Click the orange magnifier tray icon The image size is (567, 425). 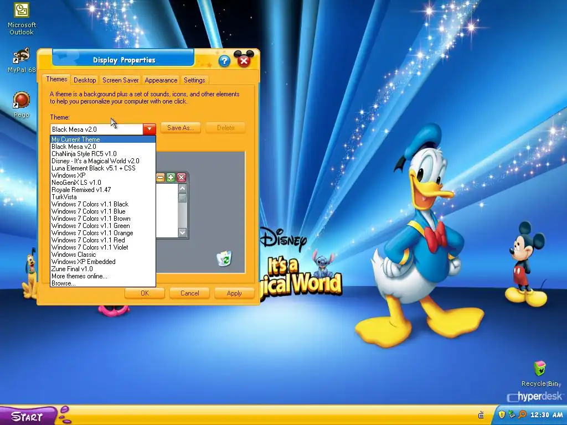pyautogui.click(x=522, y=414)
